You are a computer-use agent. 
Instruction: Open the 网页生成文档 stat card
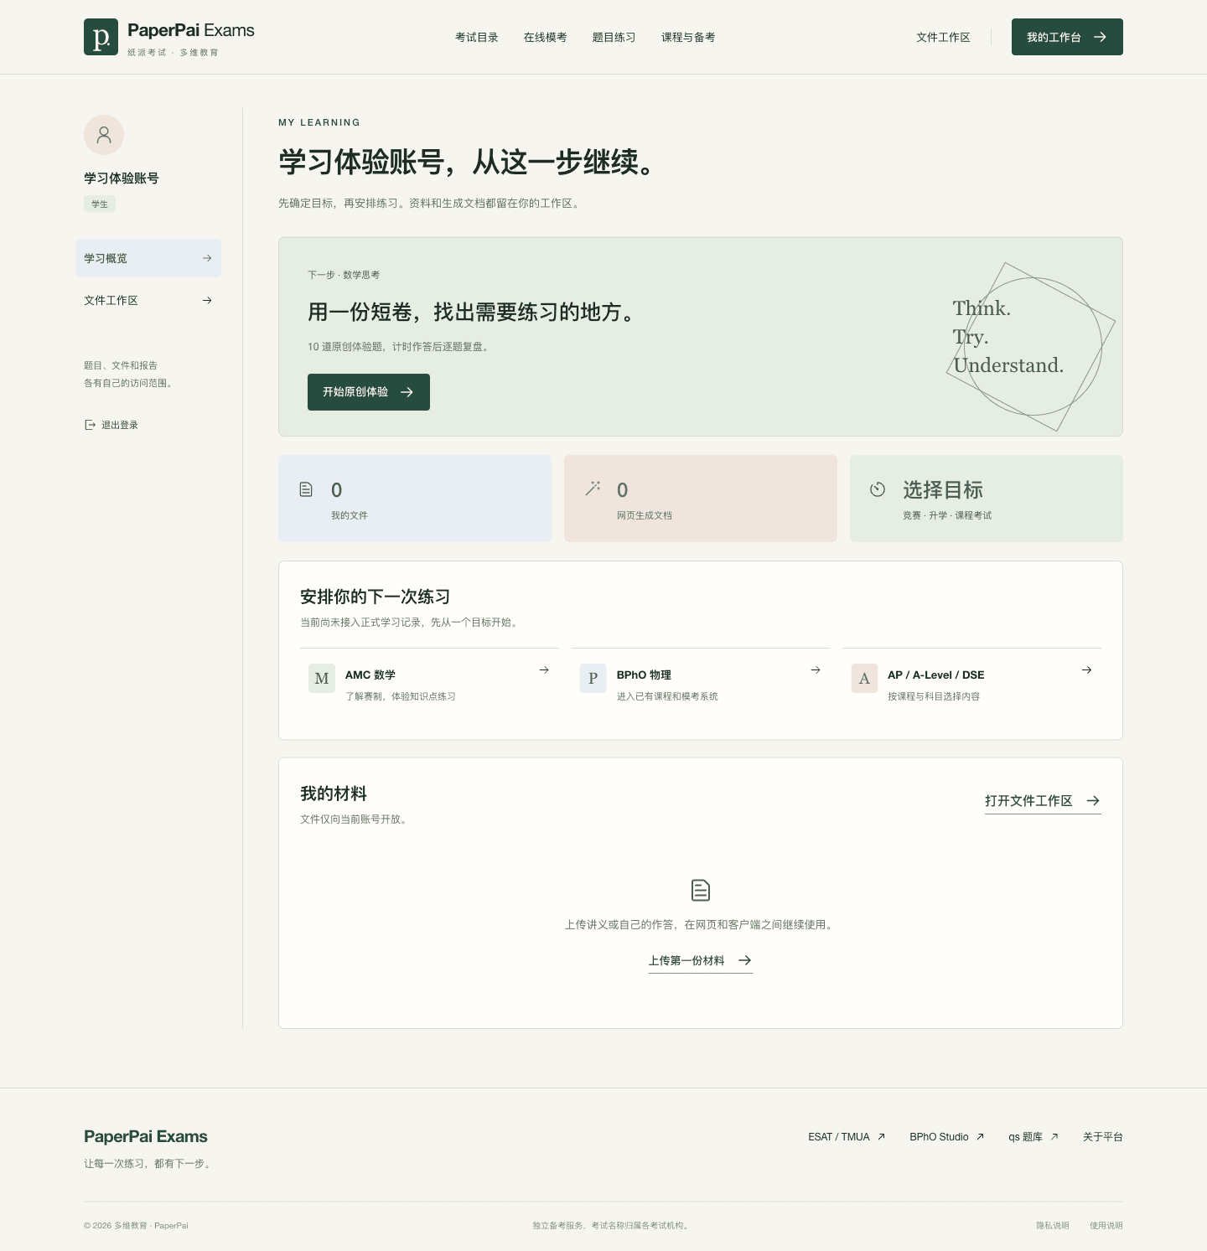[x=701, y=499]
